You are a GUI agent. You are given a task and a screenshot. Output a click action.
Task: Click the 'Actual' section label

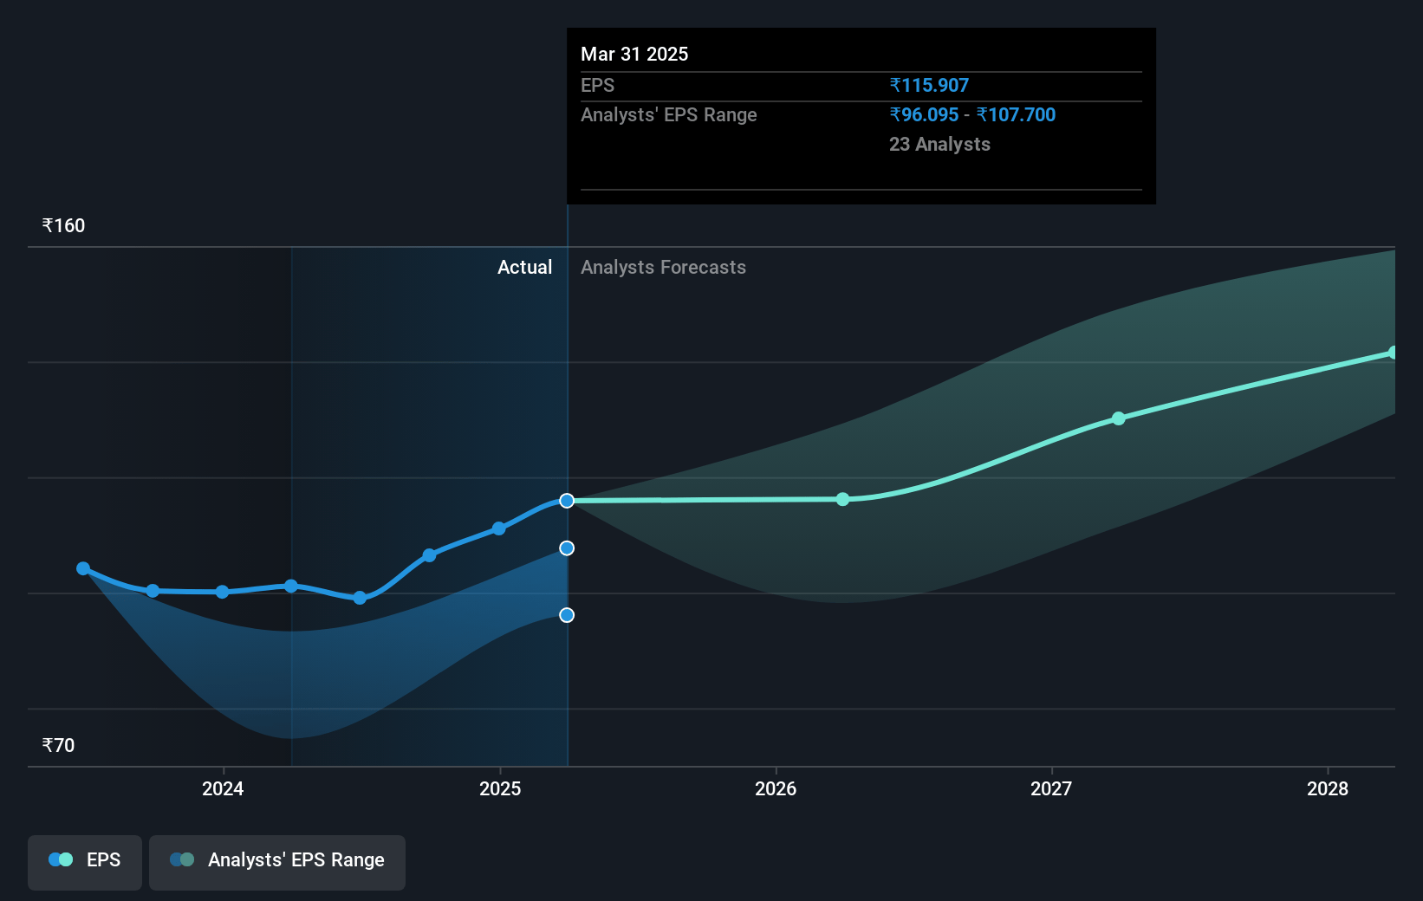click(x=524, y=267)
